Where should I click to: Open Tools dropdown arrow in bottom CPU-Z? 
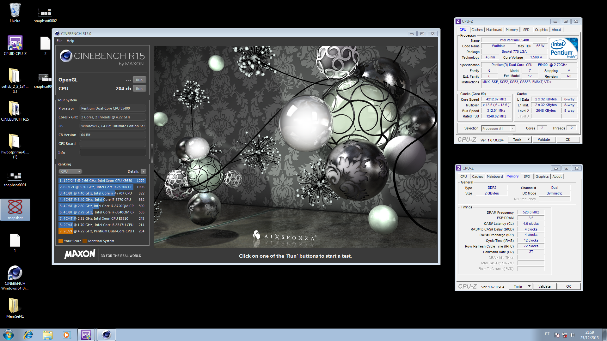(x=529, y=287)
